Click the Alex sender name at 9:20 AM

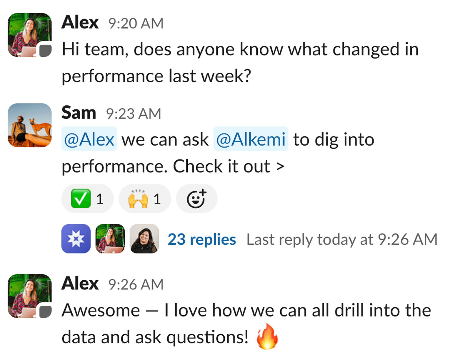pyautogui.click(x=80, y=23)
